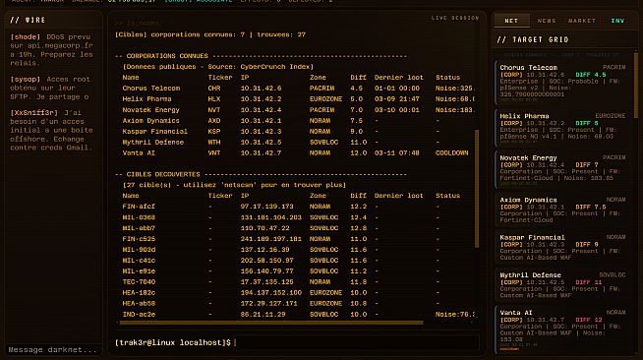Viewport: 643px width, 360px height.
Task: Select Chorus Telecom target card
Action: point(562,83)
